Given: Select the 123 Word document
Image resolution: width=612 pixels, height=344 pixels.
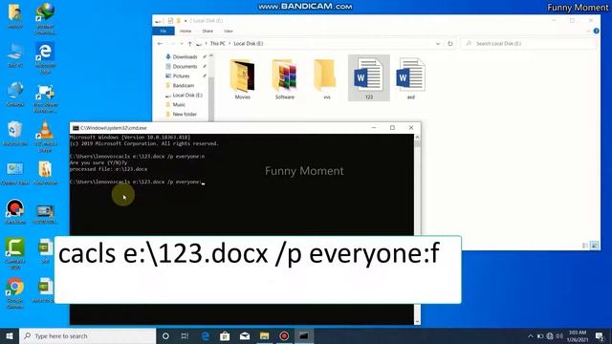Looking at the screenshot, I should (x=369, y=78).
